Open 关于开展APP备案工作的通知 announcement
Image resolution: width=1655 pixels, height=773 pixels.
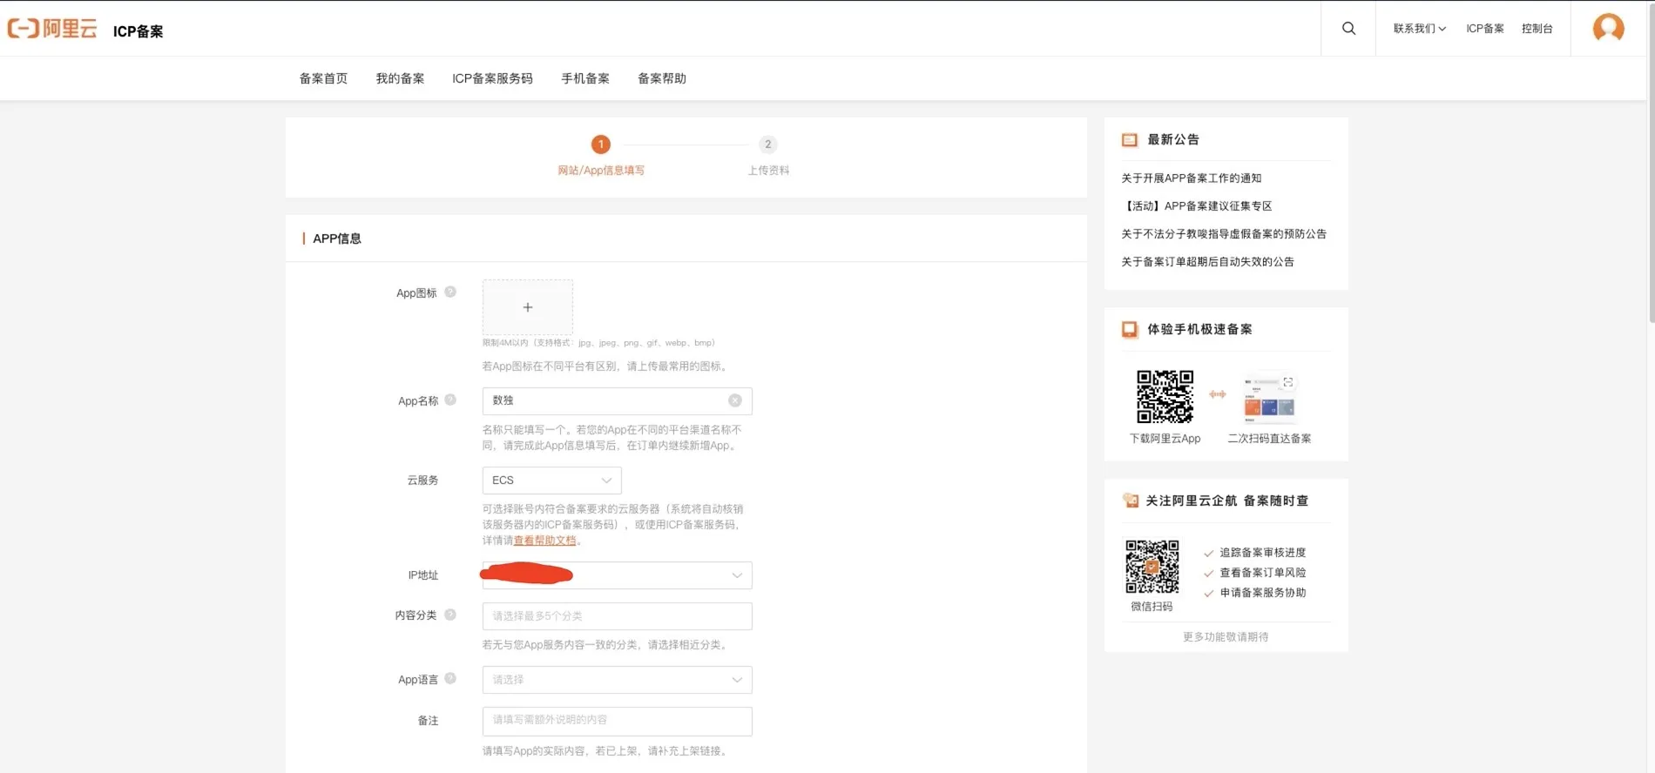tap(1191, 178)
